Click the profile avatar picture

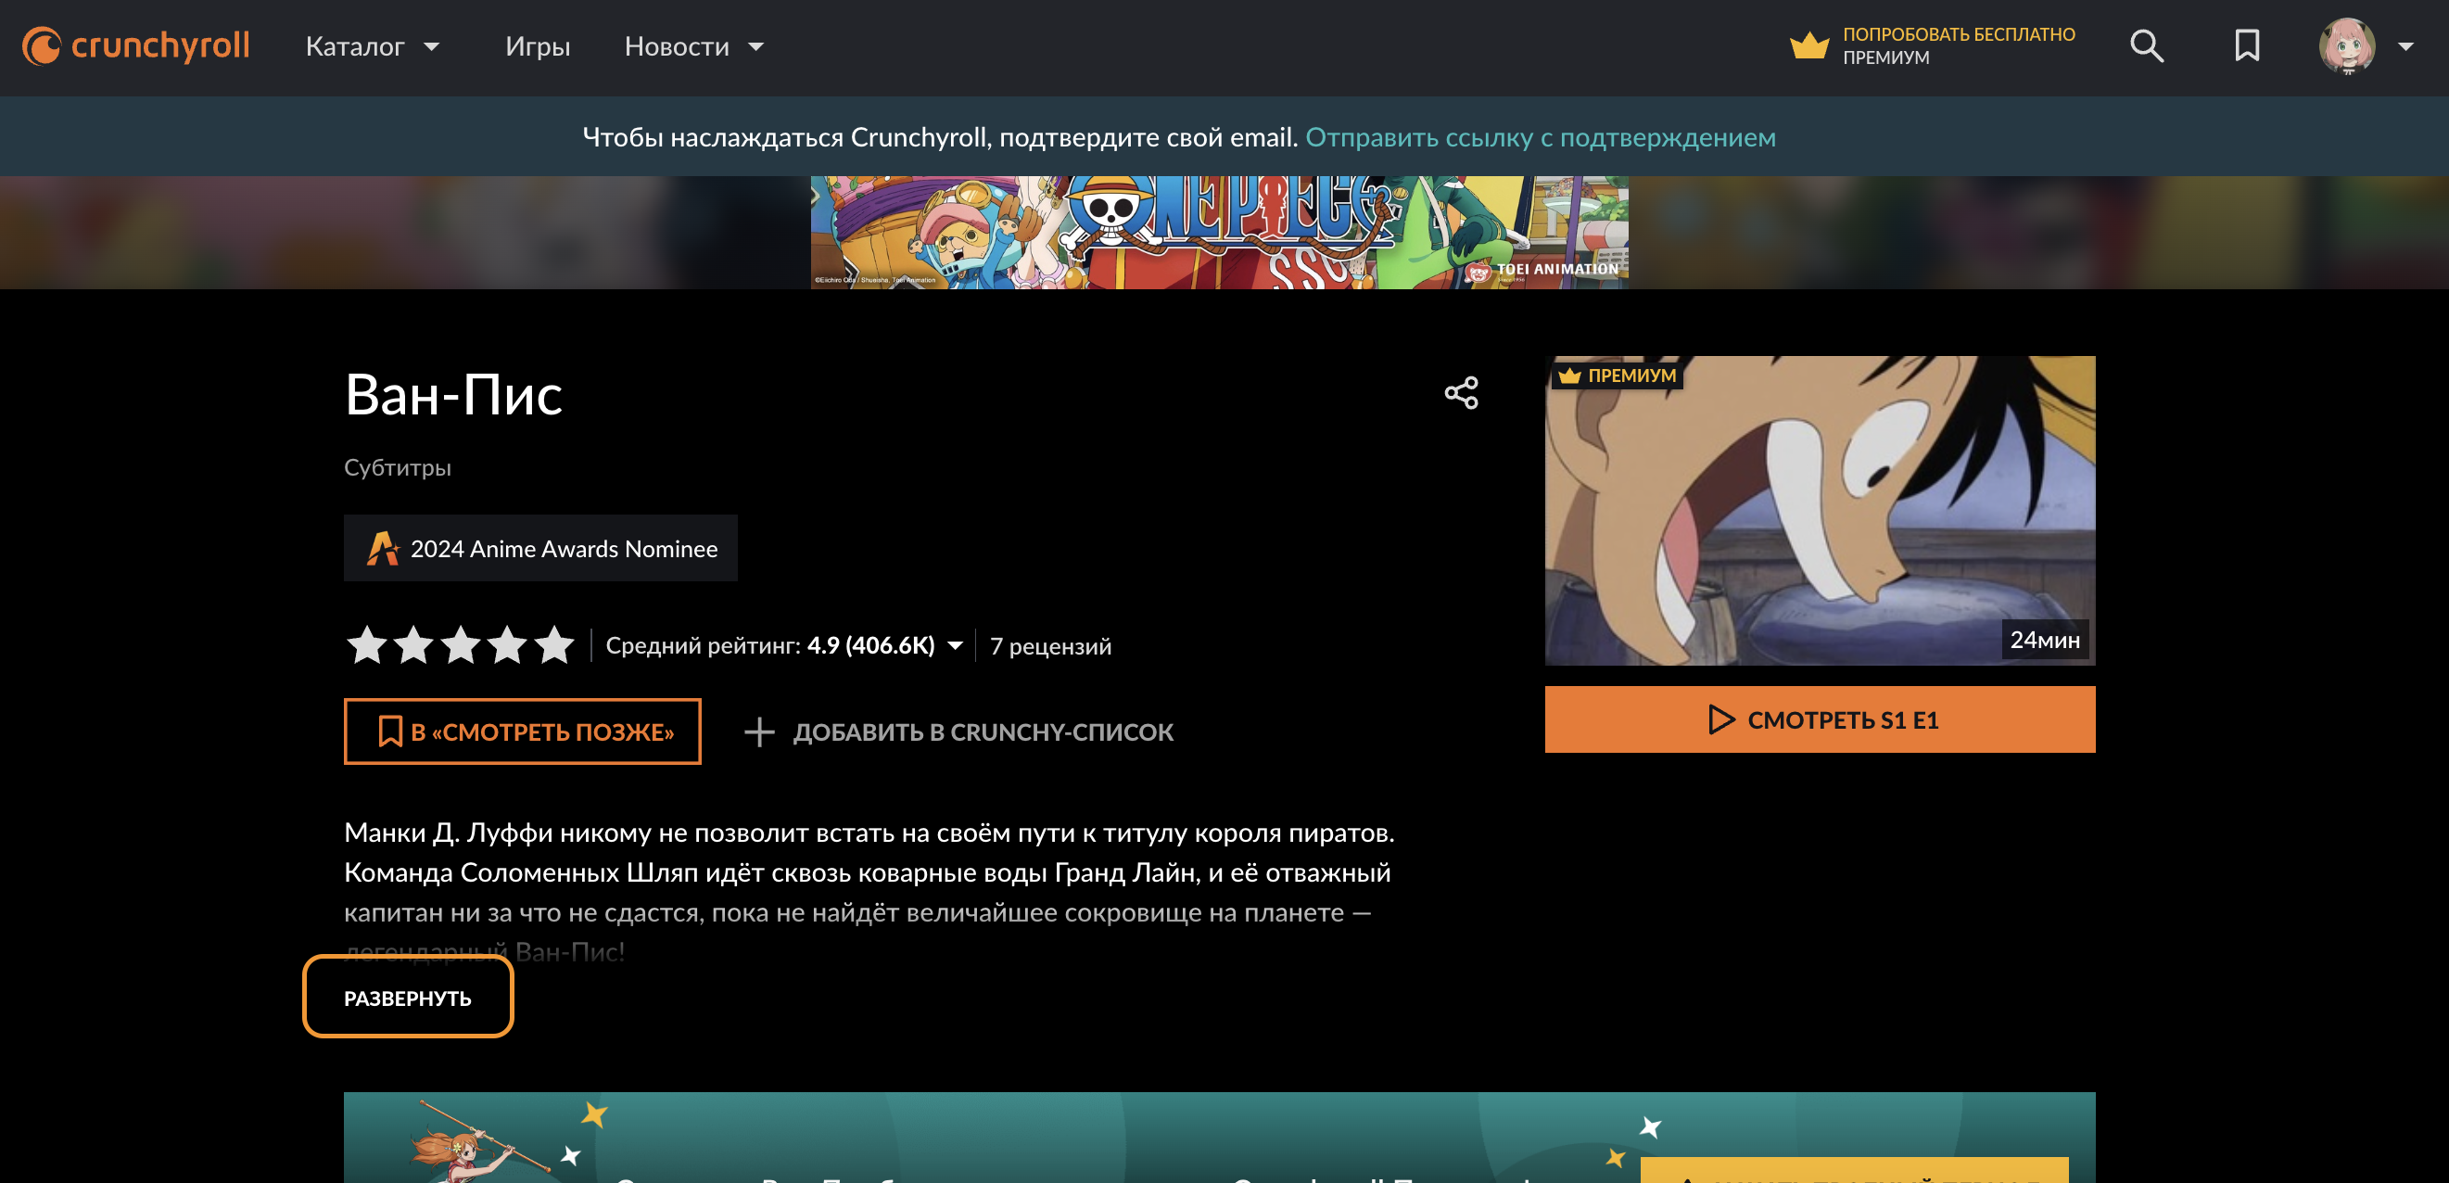pyautogui.click(x=2346, y=45)
